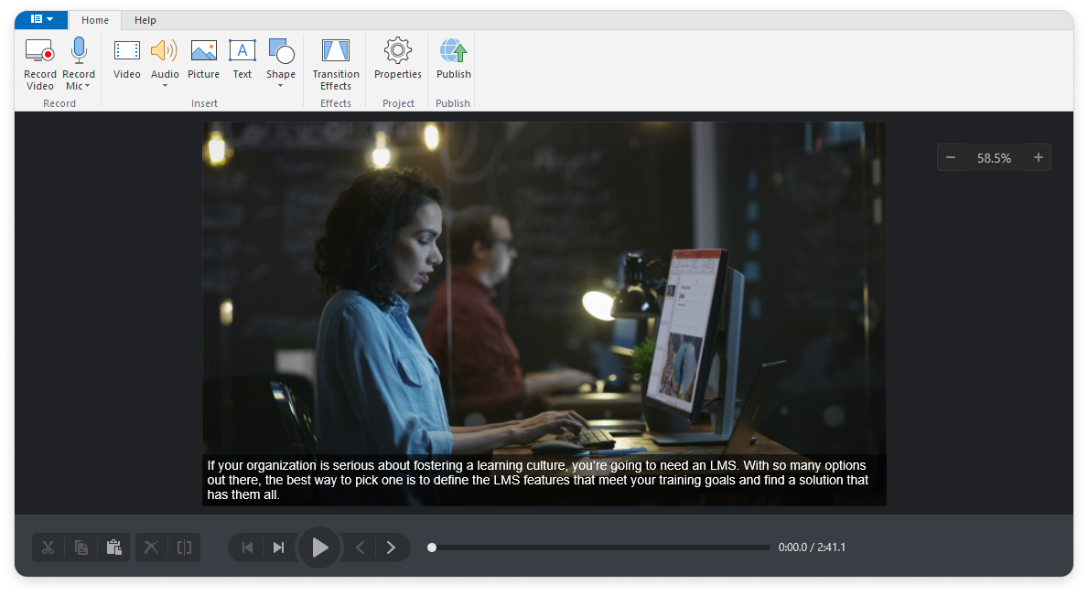Delete the selection using the X icon
This screenshot has width=1088, height=595.
click(x=151, y=547)
